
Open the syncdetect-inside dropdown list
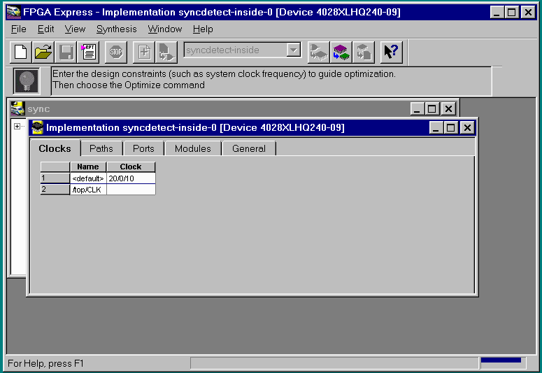click(x=294, y=50)
